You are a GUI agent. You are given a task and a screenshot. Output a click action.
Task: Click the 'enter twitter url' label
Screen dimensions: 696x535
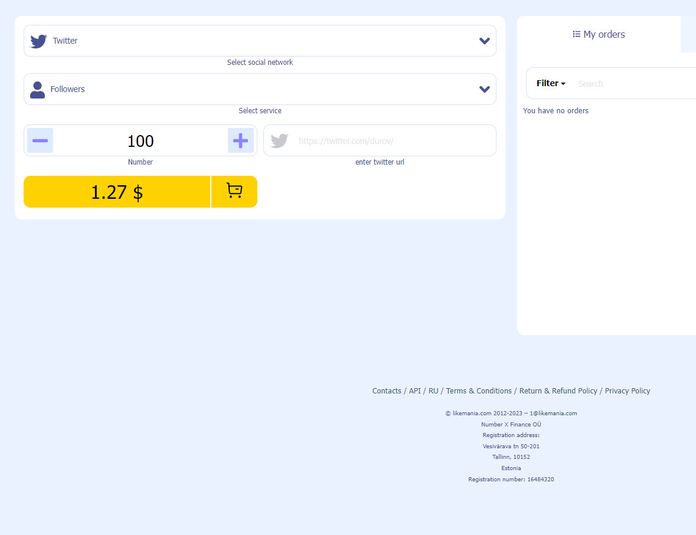click(380, 162)
